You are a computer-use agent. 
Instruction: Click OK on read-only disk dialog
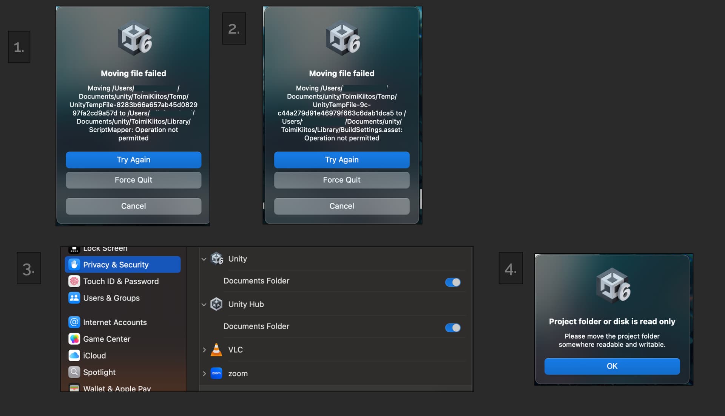(612, 366)
